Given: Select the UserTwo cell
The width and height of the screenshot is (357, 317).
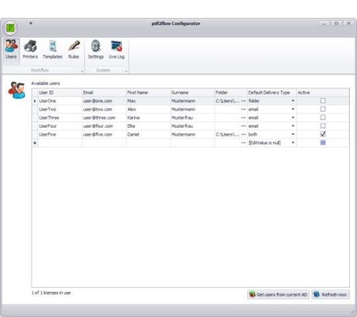Looking at the screenshot, I should [x=59, y=109].
